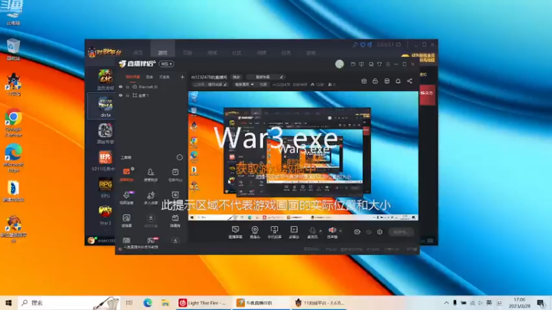
Task: Add a capture-screen source in bottom bar
Action: point(235,232)
